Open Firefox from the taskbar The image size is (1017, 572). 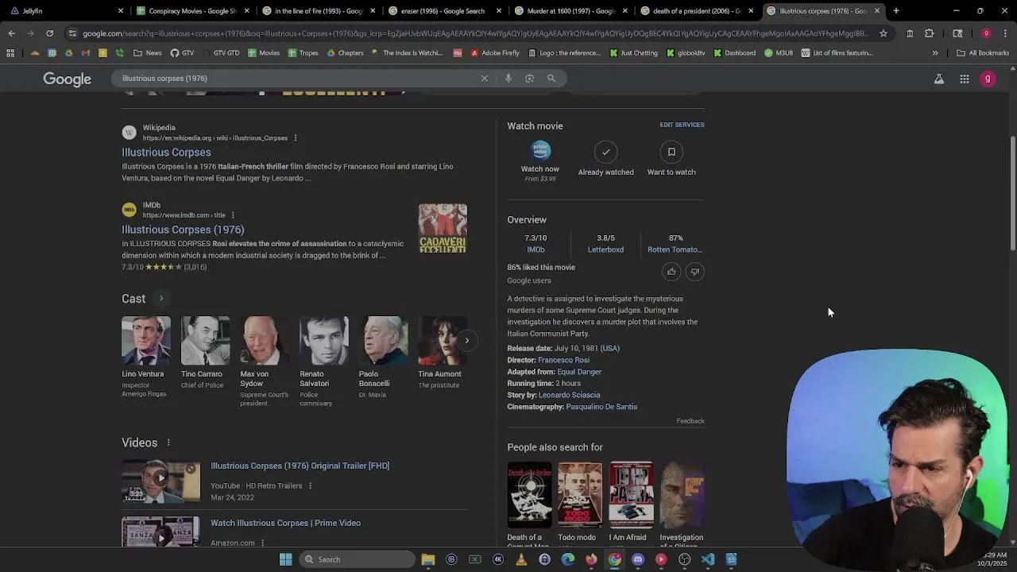click(591, 559)
